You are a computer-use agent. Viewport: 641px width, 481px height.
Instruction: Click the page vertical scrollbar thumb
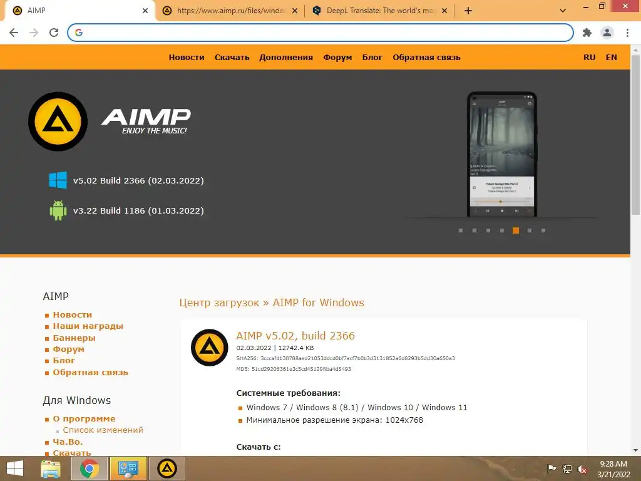(635, 135)
